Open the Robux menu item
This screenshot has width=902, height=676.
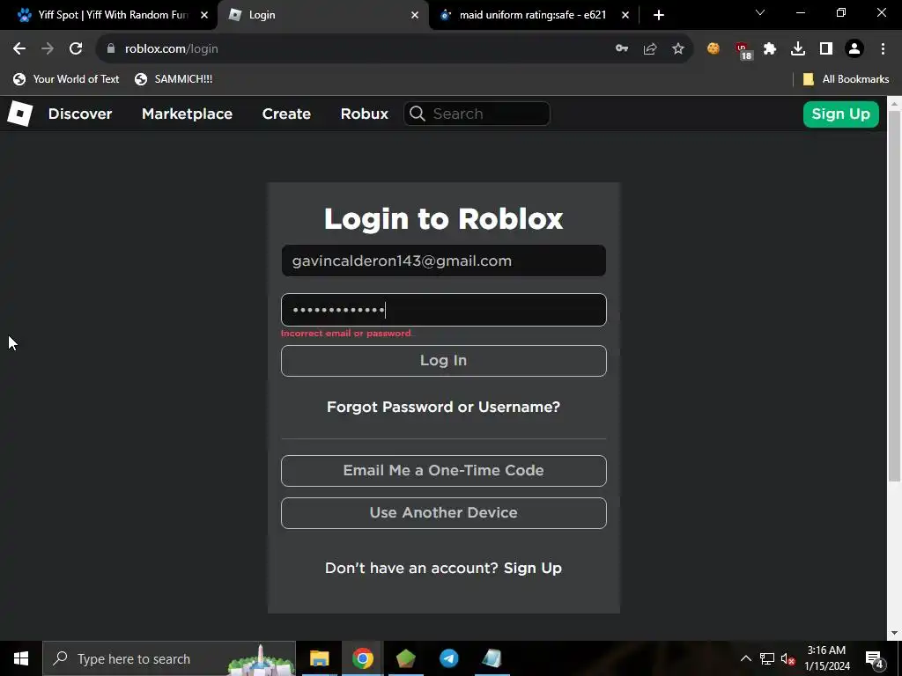coord(364,114)
